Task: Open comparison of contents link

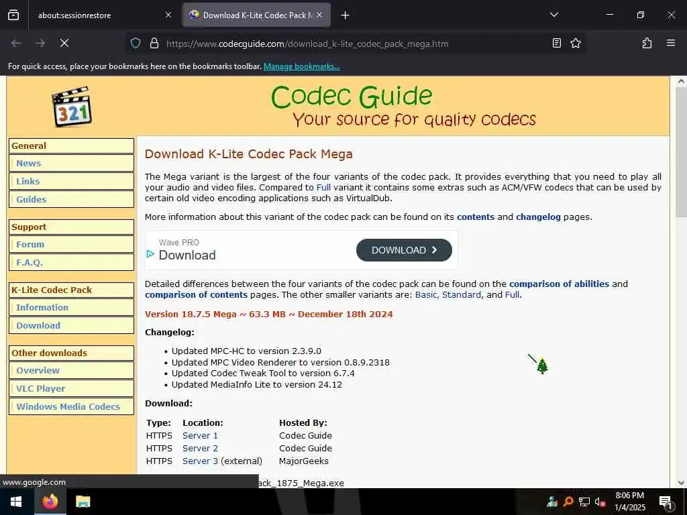Action: (197, 295)
